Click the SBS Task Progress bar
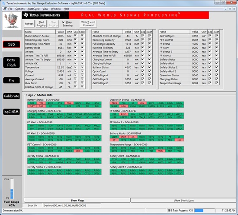This screenshot has height=215, width=238. tap(204, 210)
